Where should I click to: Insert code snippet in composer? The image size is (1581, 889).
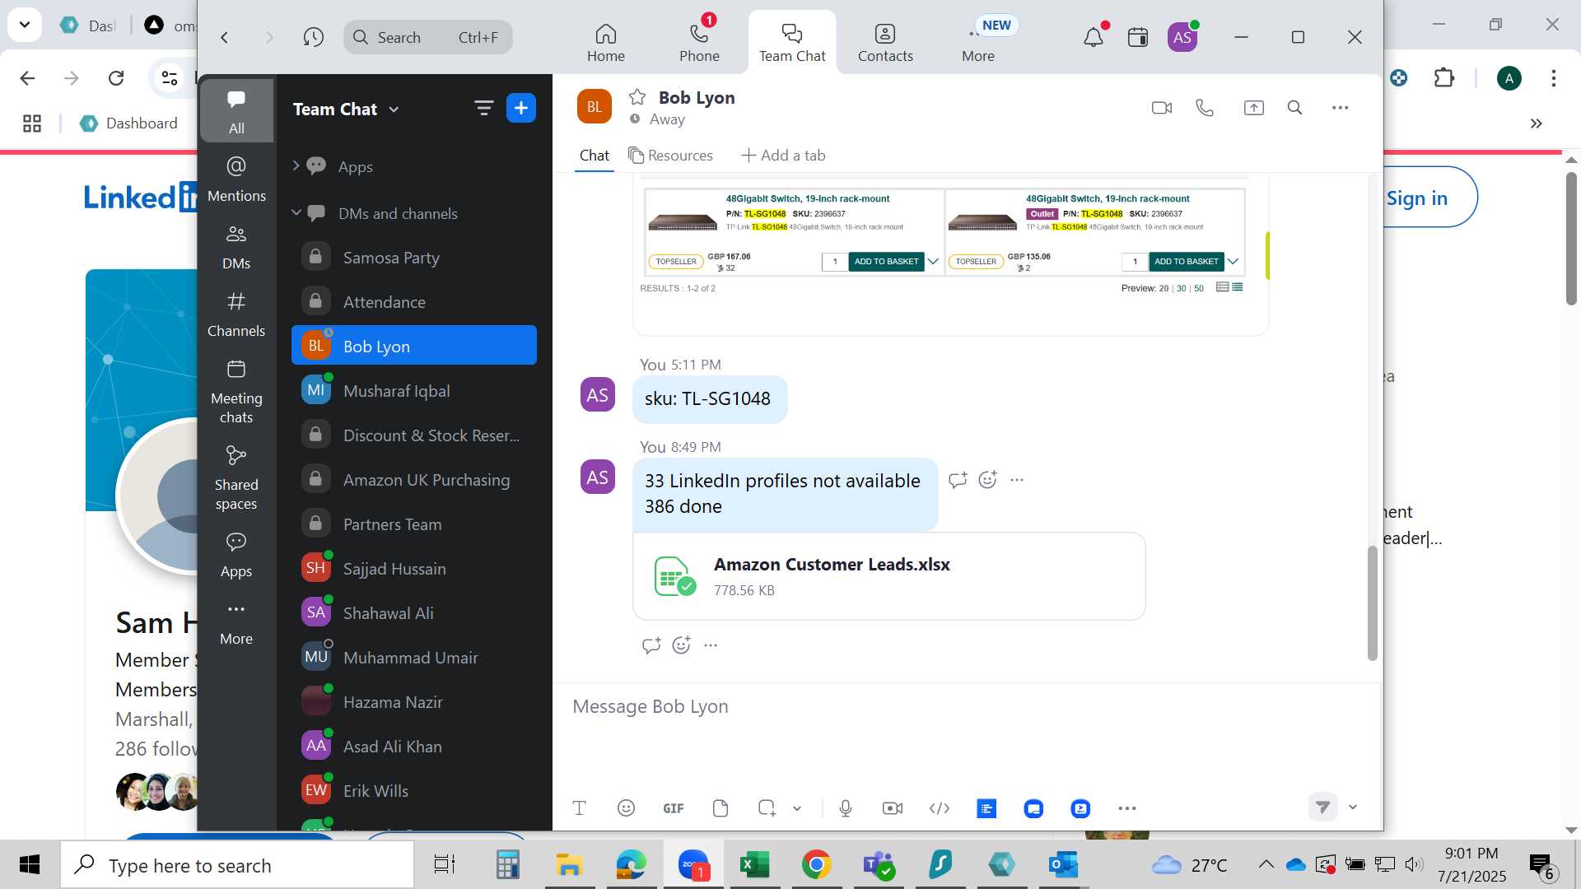tap(939, 808)
